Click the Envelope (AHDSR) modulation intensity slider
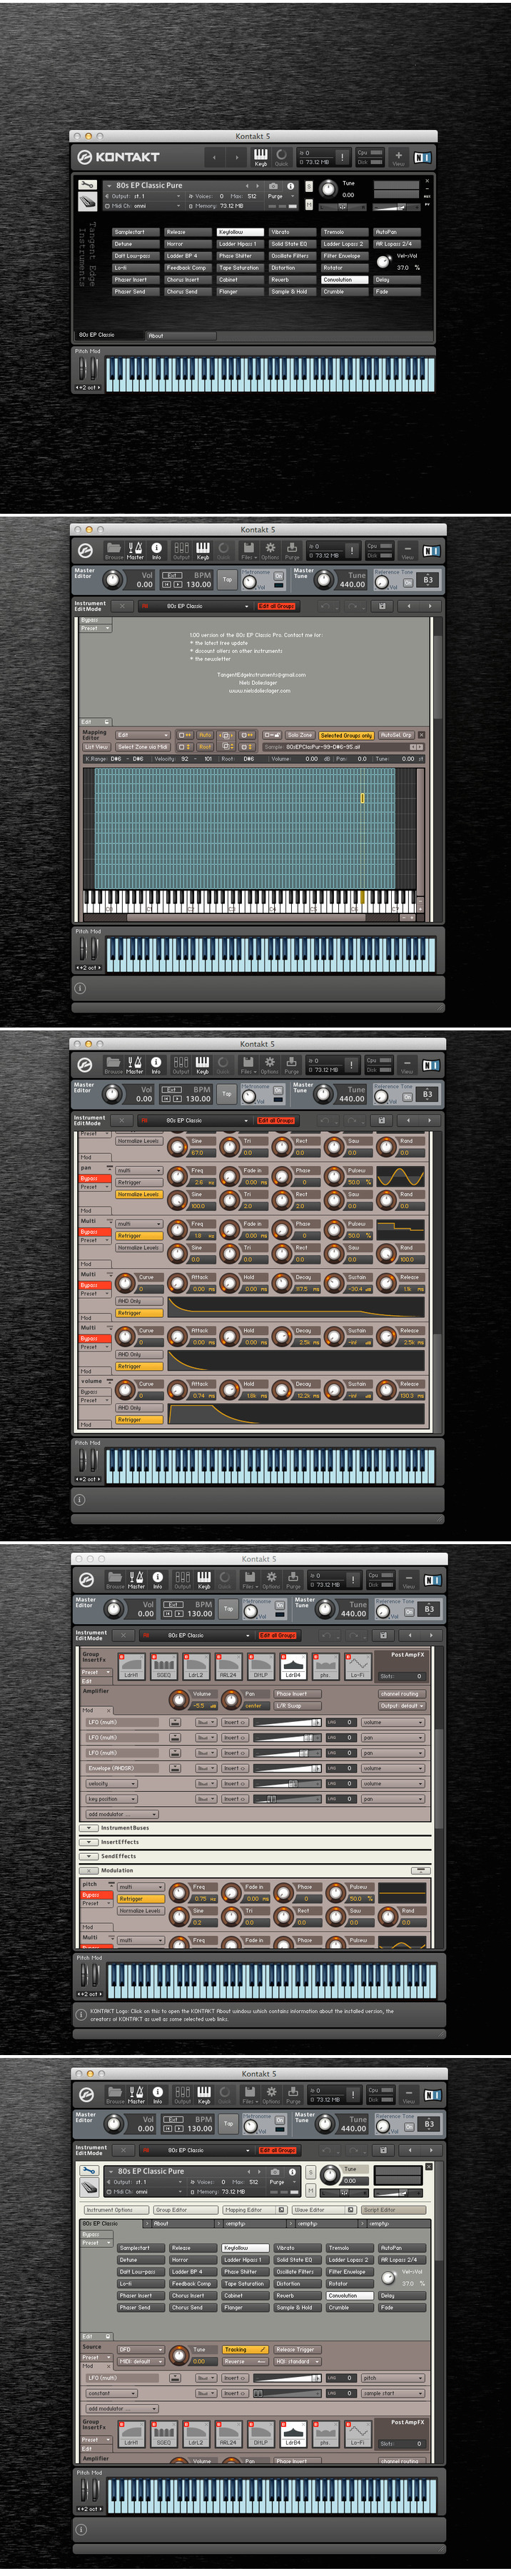 (x=287, y=1768)
